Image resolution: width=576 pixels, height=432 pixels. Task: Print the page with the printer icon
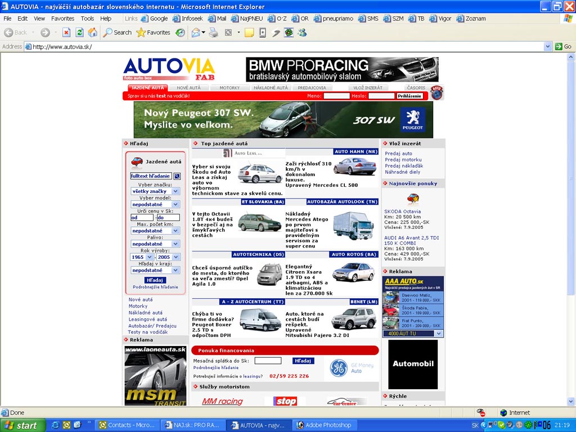213,33
